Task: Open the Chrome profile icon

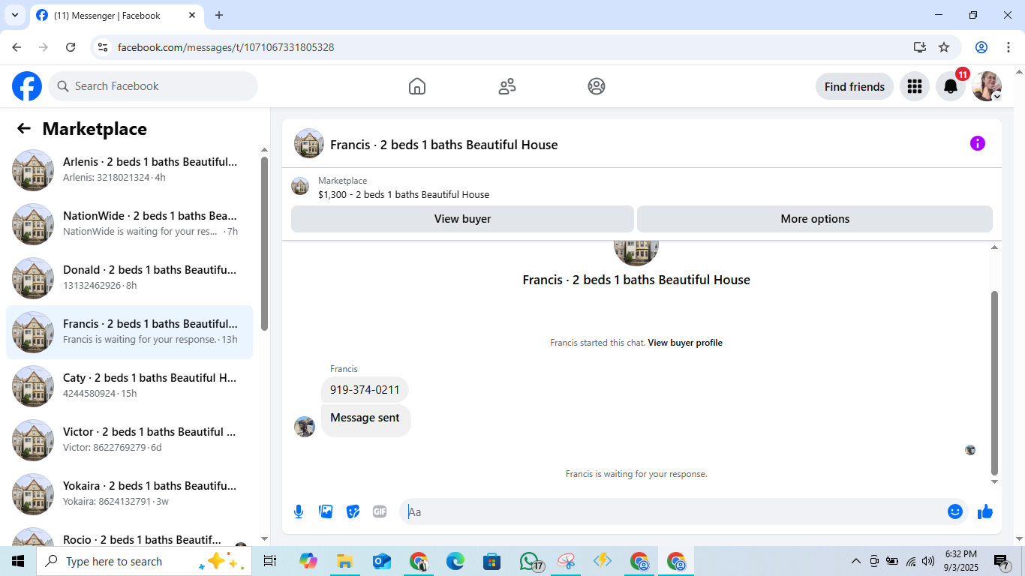Action: (x=981, y=47)
